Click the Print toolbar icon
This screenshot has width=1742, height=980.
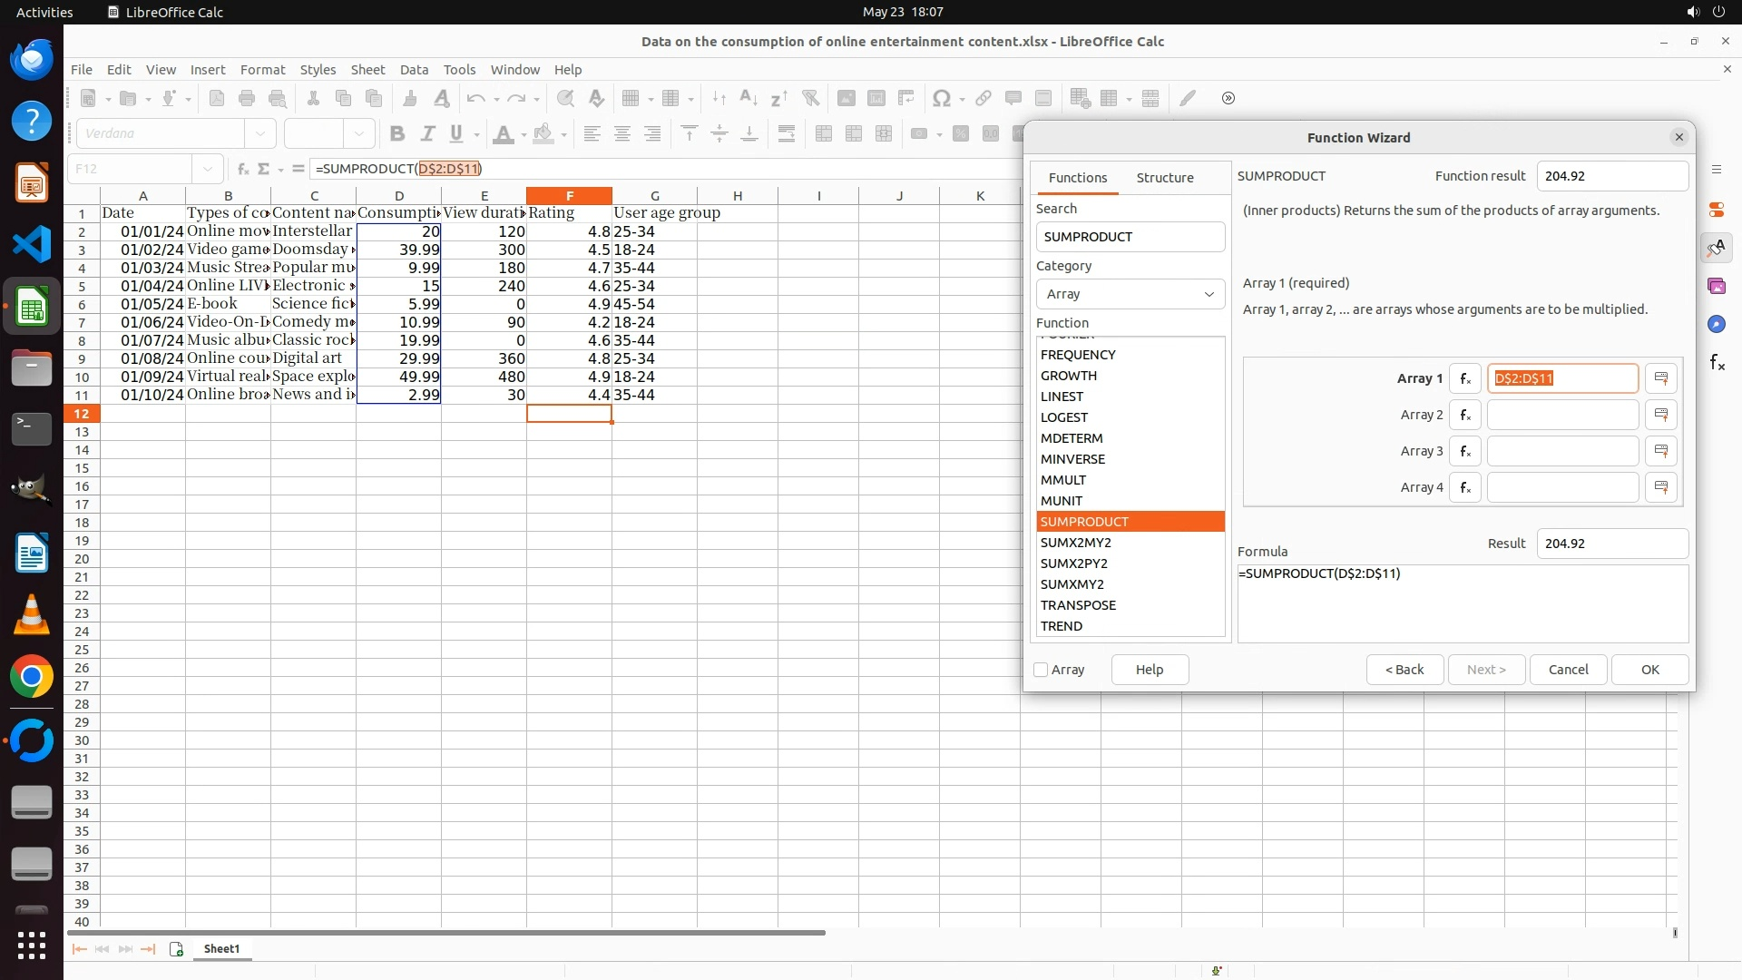tap(247, 98)
